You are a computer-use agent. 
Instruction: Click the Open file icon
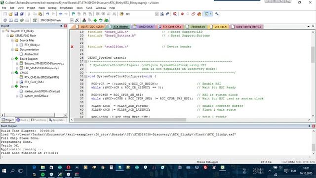(10, 14)
